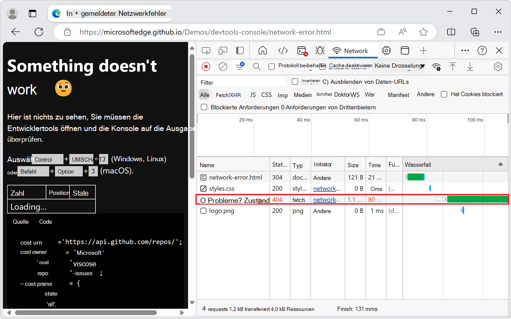Switch to the Network tab
The height and width of the screenshot is (319, 511).
[x=350, y=51]
